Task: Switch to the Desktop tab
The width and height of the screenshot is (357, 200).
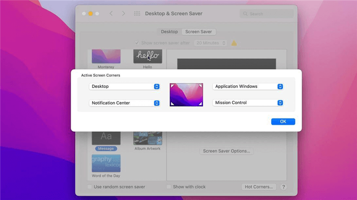Action: [170, 32]
